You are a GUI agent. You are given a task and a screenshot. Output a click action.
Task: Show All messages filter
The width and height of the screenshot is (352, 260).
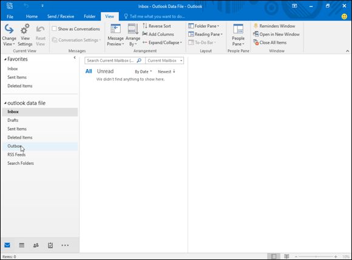coord(89,72)
